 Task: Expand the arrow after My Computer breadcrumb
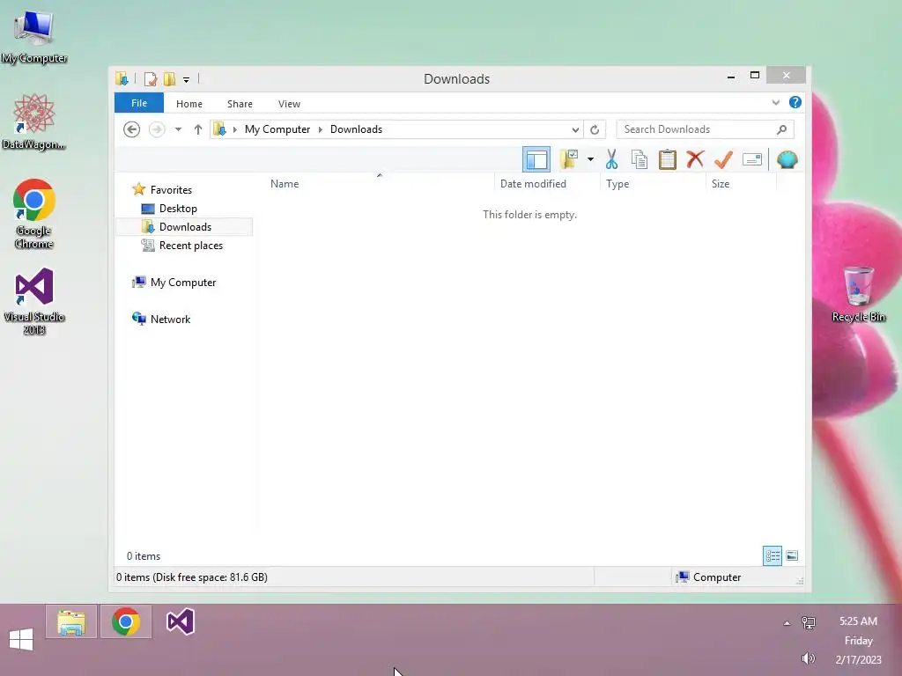click(321, 129)
